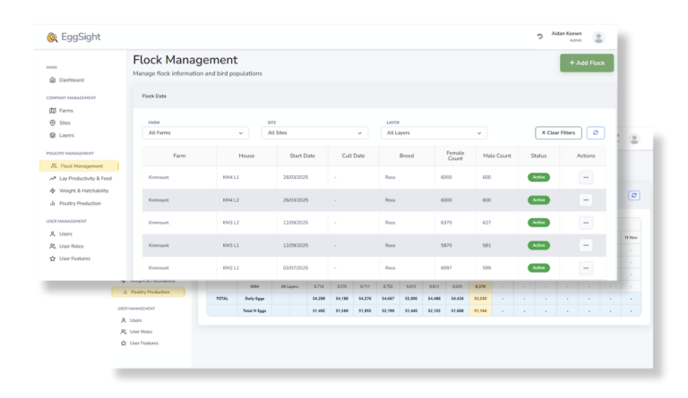The width and height of the screenshot is (688, 398).
Task: Click the Clear Filters button
Action: point(558,132)
